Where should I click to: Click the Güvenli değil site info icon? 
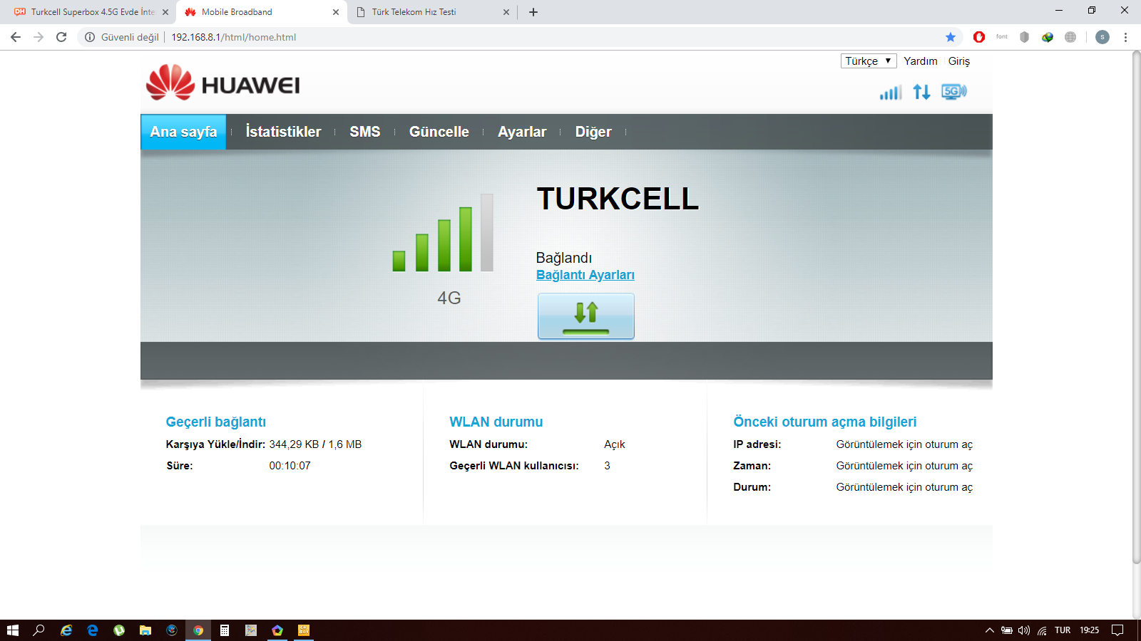(90, 37)
